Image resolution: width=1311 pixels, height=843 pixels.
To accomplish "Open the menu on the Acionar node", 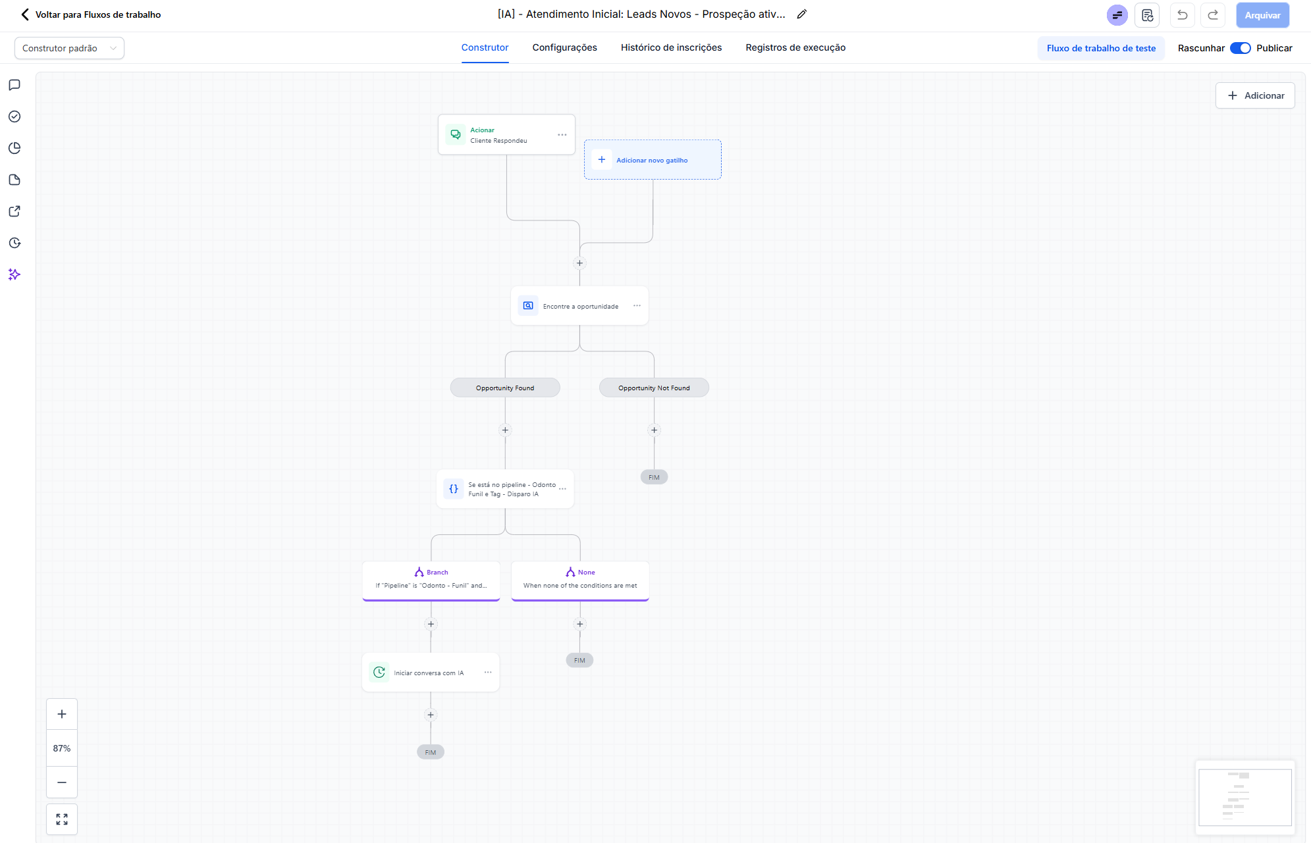I will click(x=562, y=134).
